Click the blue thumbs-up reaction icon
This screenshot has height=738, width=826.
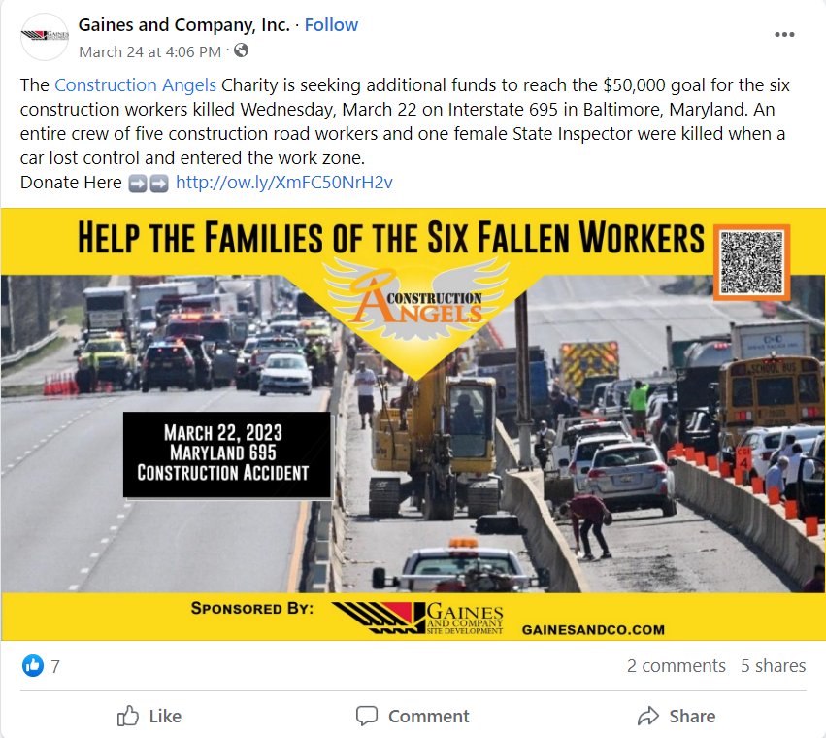(x=33, y=666)
